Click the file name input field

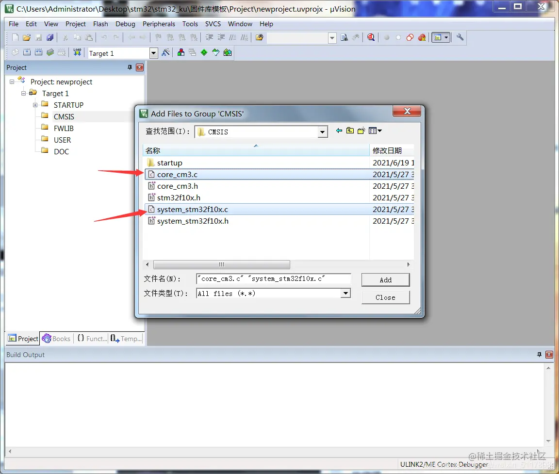click(x=274, y=278)
